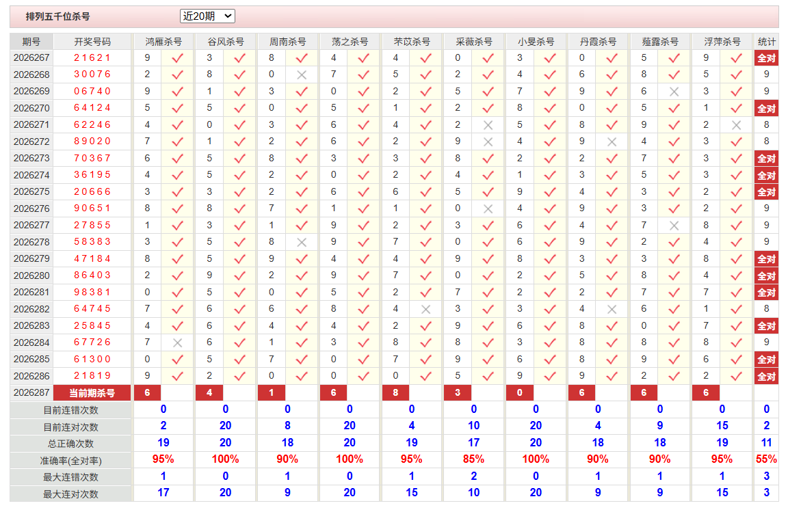Click the 浮萍杀号 column header

(722, 42)
